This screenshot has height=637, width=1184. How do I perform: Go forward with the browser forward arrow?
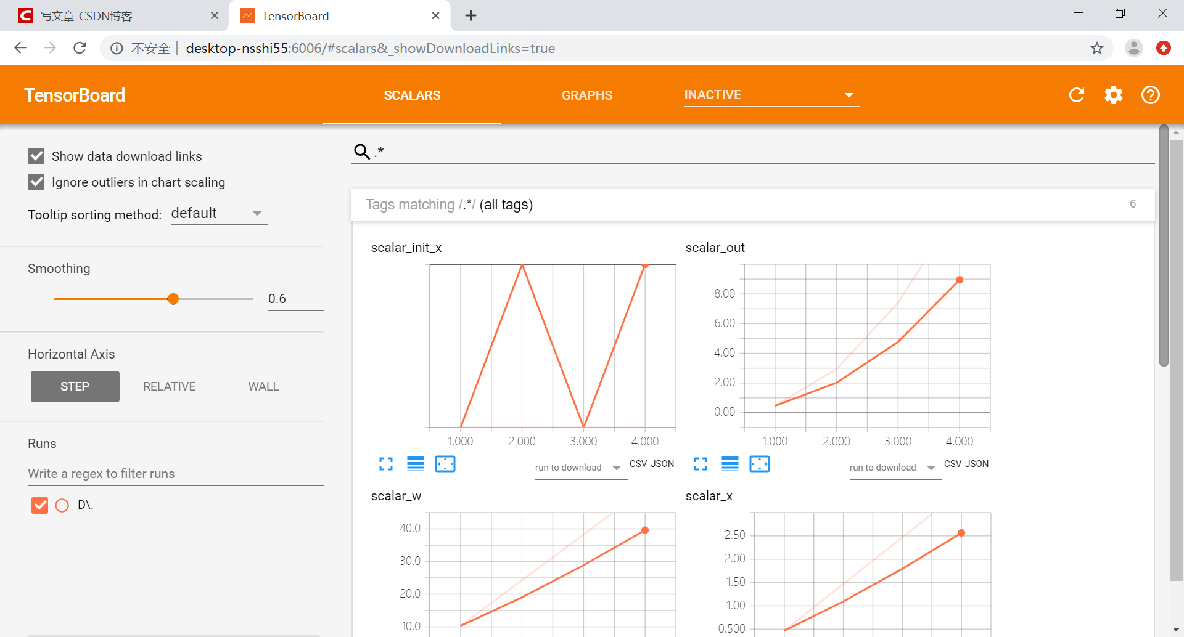click(x=50, y=48)
